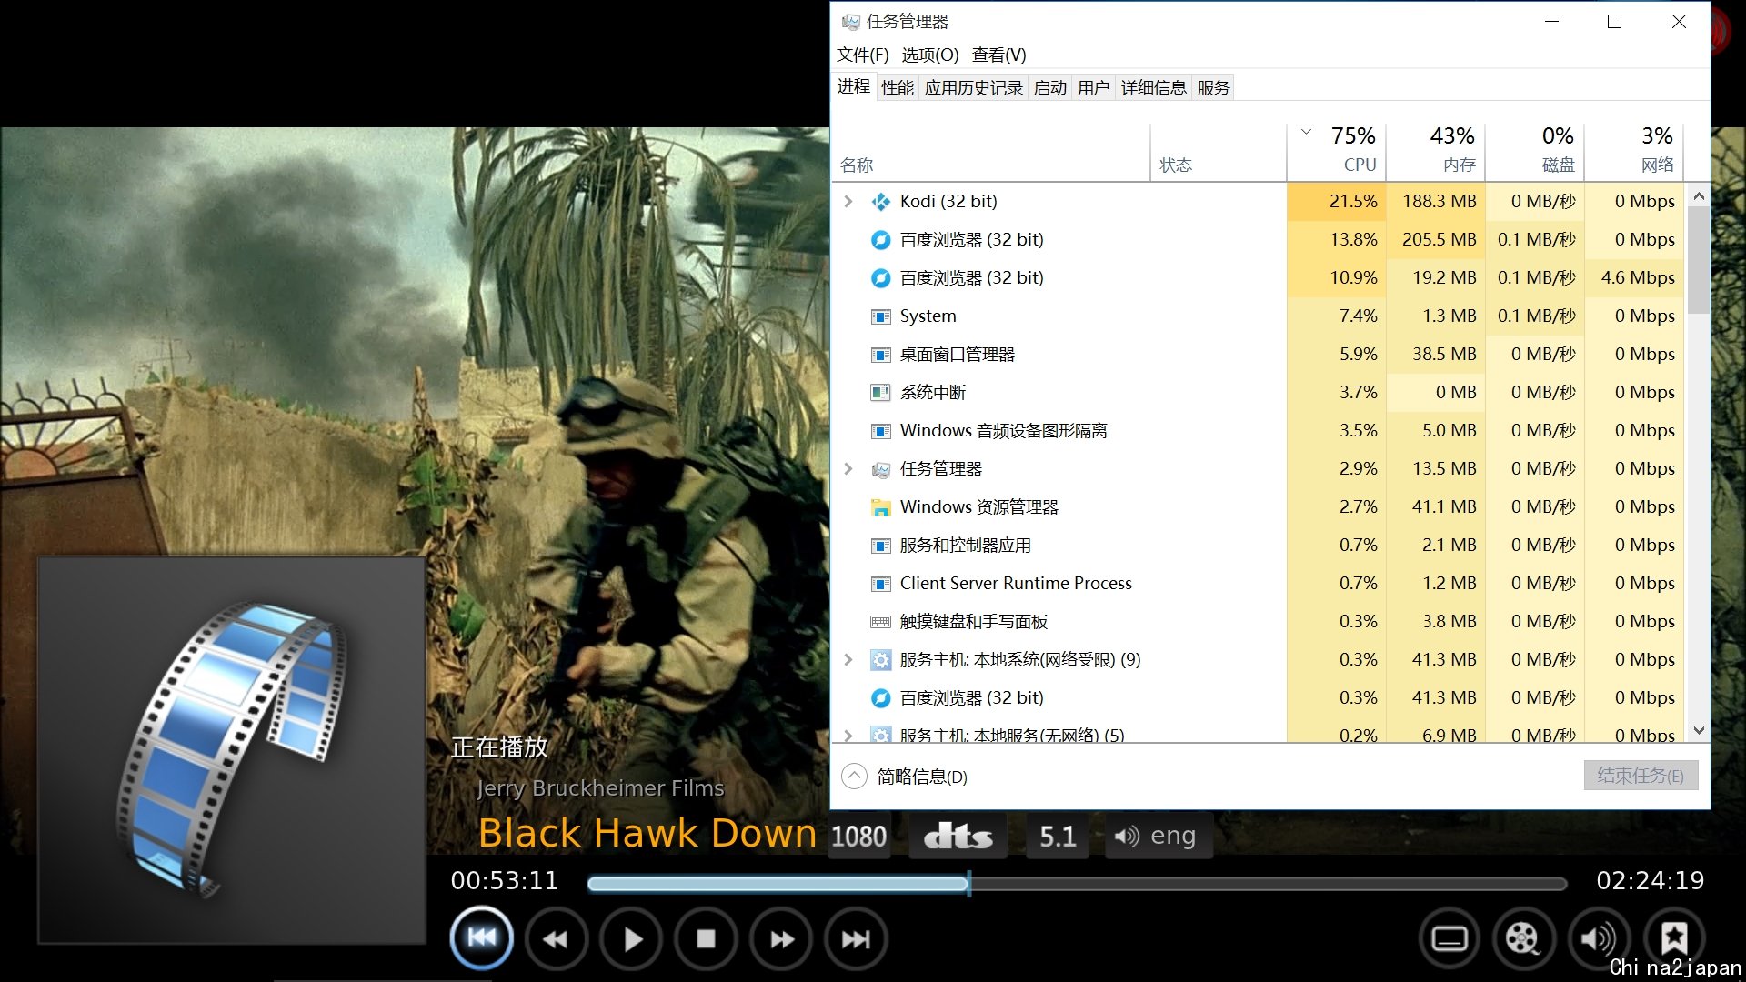The width and height of the screenshot is (1746, 982).
Task: Click the process list scrollbar thumb
Action: [x=1699, y=260]
